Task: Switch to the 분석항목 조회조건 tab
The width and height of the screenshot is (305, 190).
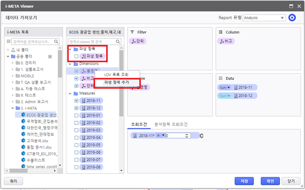Action: [x=171, y=124]
